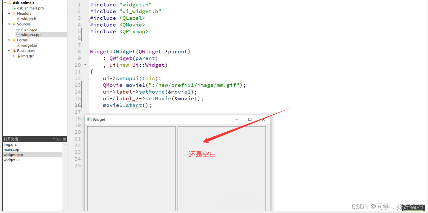Image resolution: width=428 pixels, height=213 pixels.
Task: Click line number 16 in editor gutter
Action: (78, 105)
